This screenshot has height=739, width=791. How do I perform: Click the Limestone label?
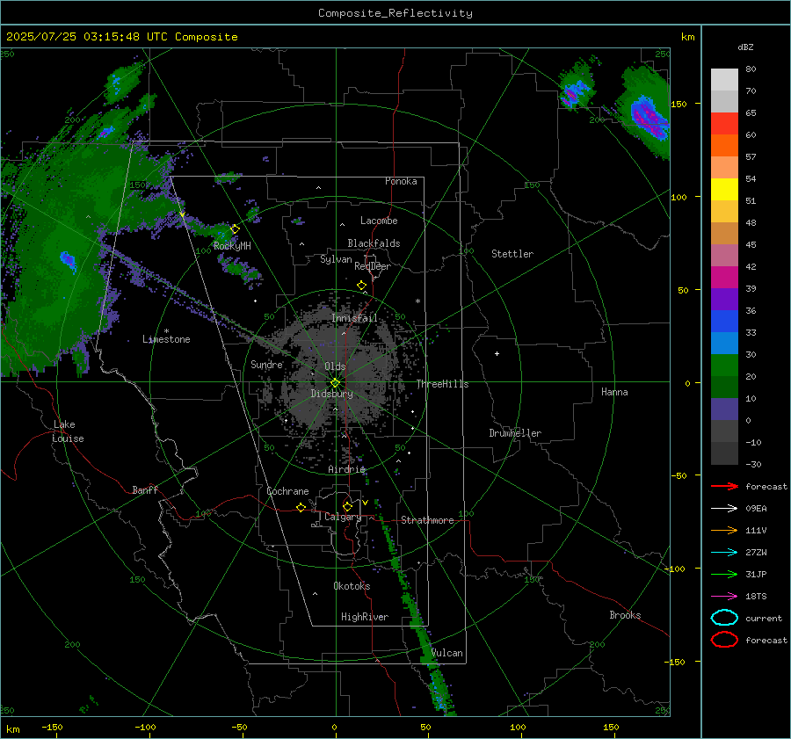point(166,339)
